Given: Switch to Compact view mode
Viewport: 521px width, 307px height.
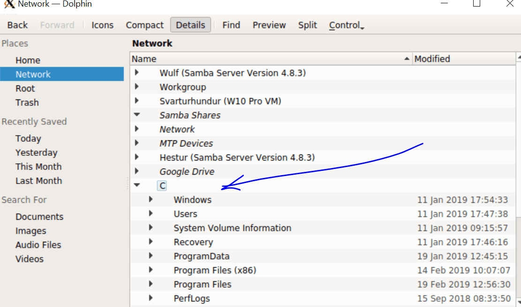Looking at the screenshot, I should tap(144, 25).
